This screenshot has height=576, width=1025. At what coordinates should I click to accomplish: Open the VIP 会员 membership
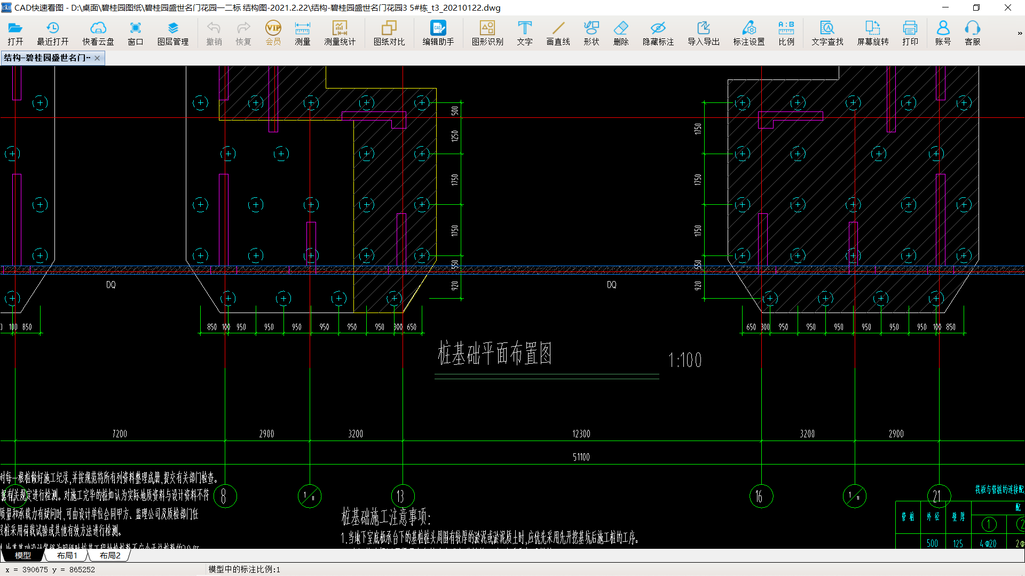[273, 33]
